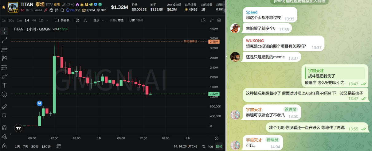Toggle the favorite star for TITAN
Viewport: 372px width, 151px height.
(x=3, y=7)
